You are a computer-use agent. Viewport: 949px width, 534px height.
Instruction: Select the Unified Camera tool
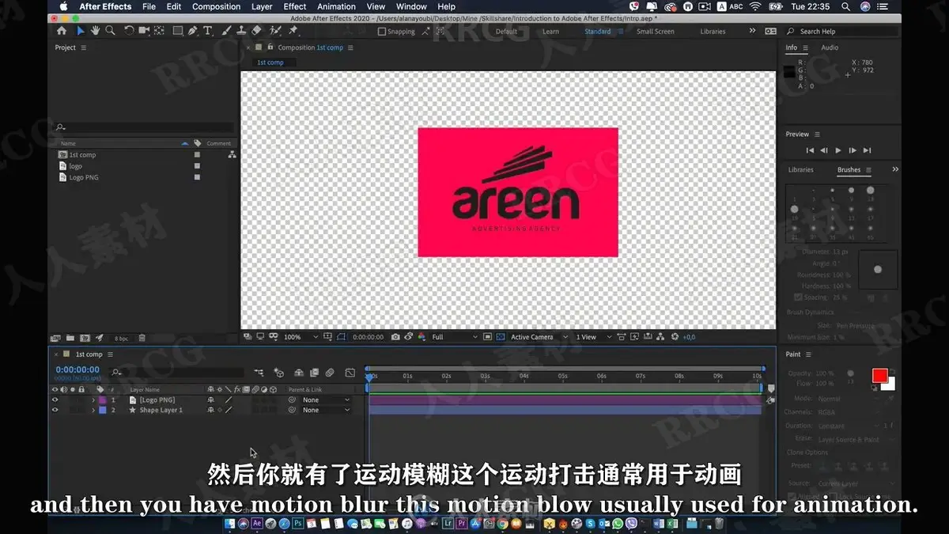coord(144,31)
